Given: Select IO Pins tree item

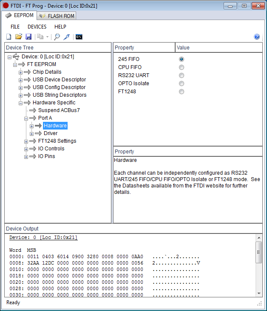Looking at the screenshot, I should (x=46, y=156).
